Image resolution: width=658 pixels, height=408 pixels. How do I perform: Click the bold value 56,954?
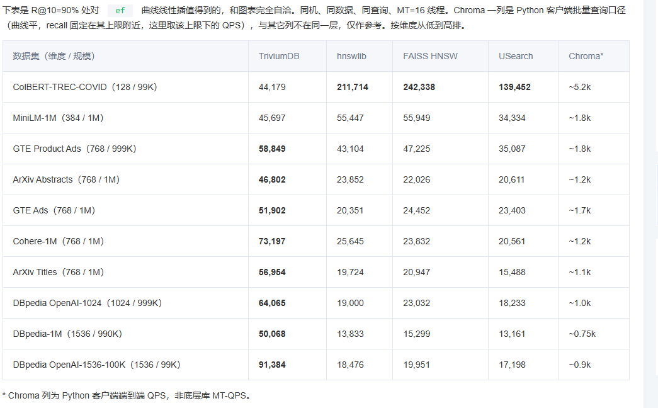(272, 272)
